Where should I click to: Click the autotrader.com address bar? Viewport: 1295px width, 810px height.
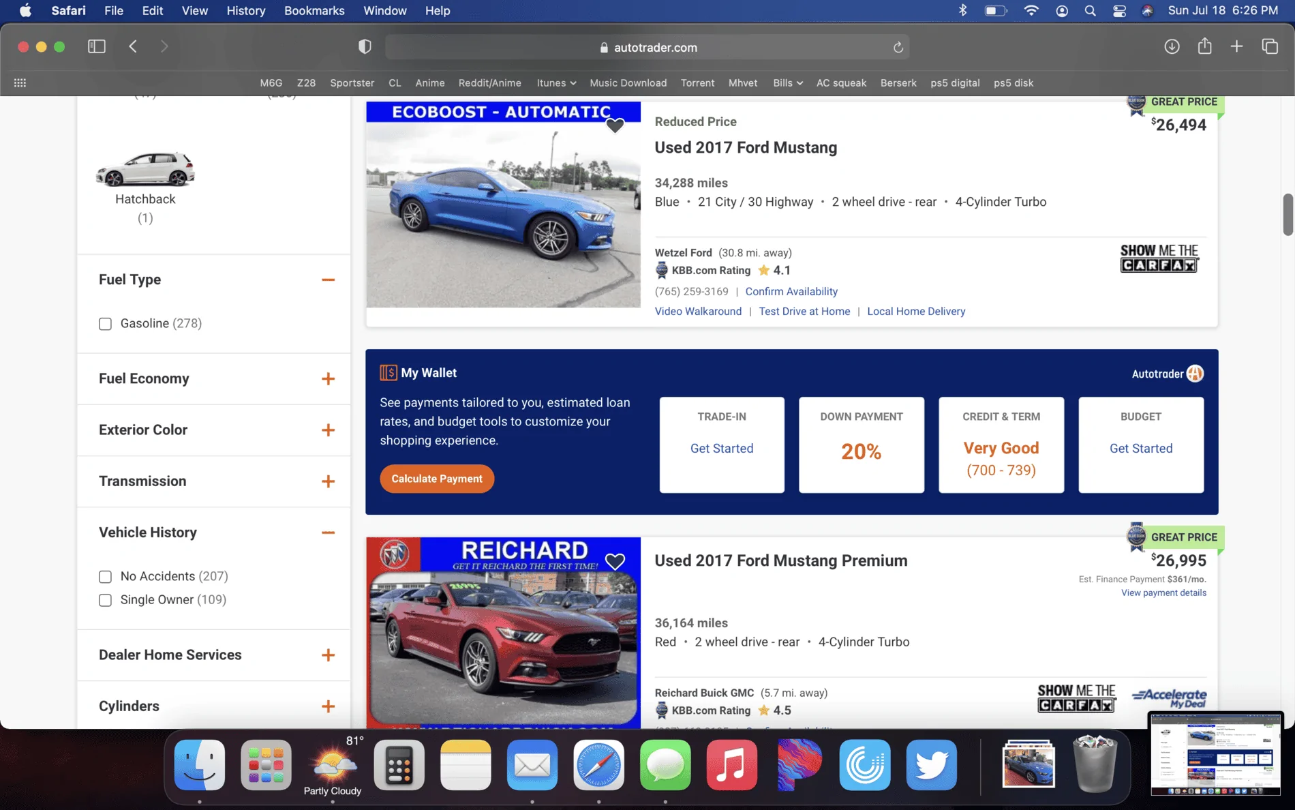647,47
